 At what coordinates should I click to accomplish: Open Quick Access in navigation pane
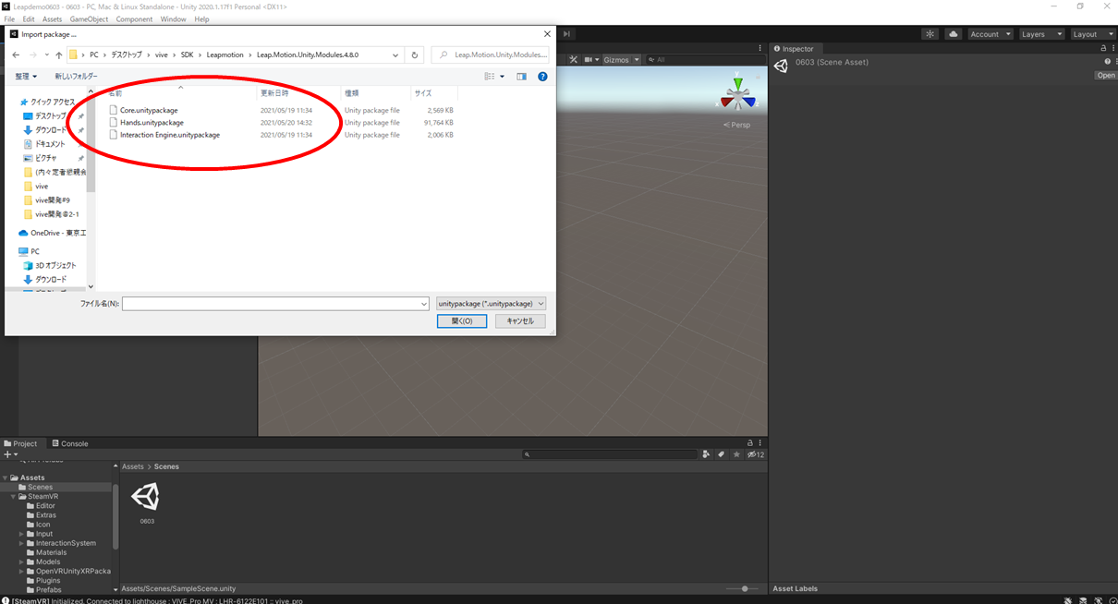[53, 102]
